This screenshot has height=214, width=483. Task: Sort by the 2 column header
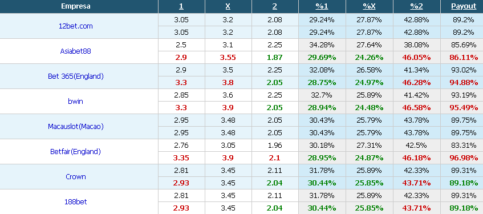click(x=275, y=6)
